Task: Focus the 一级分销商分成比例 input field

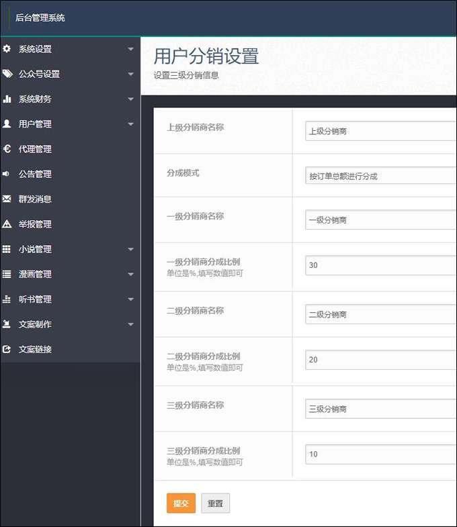Action: click(x=380, y=265)
